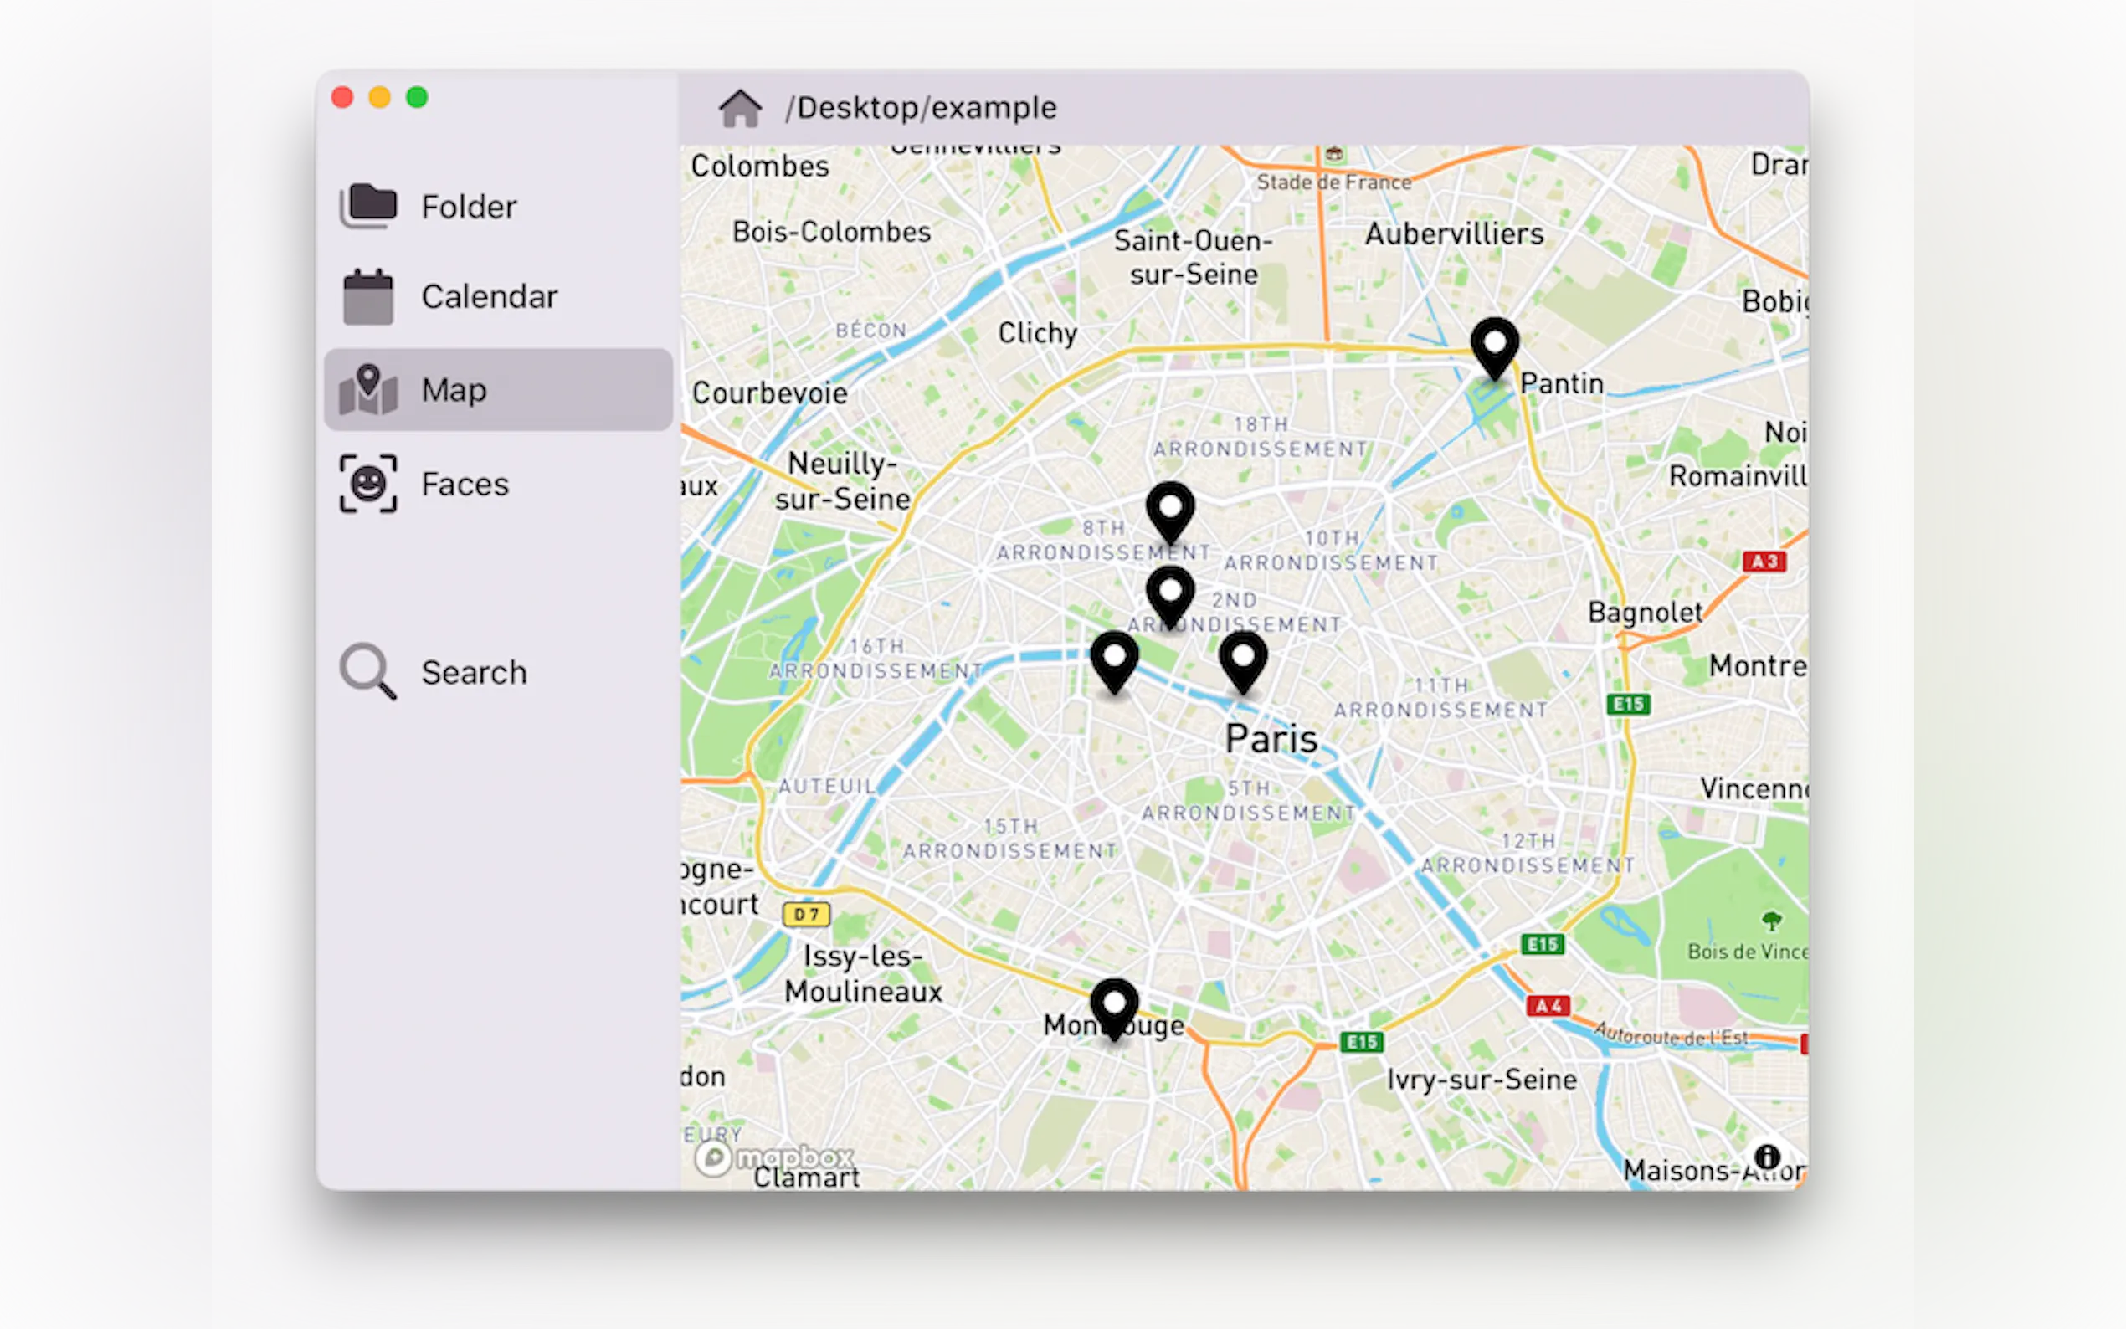Open Search from the sidebar
The width and height of the screenshot is (2126, 1329).
(x=497, y=672)
